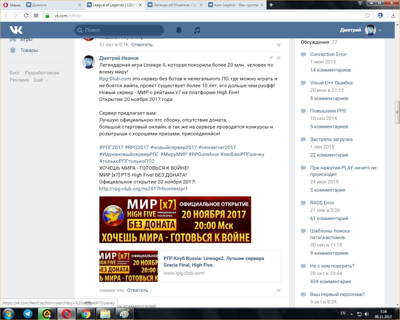Reload the page
The width and height of the screenshot is (400, 320).
click(26, 16)
